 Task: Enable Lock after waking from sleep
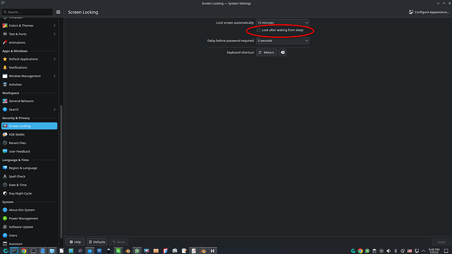259,30
